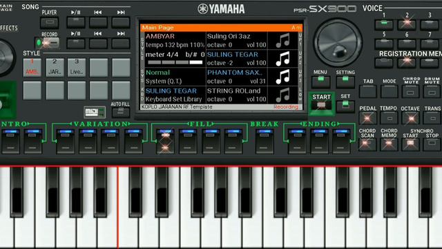Click the TAB button

tap(368, 92)
